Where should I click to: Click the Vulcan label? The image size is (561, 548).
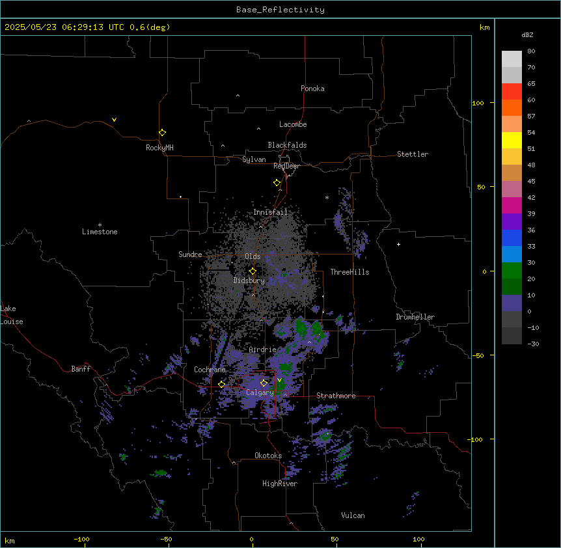click(x=353, y=515)
